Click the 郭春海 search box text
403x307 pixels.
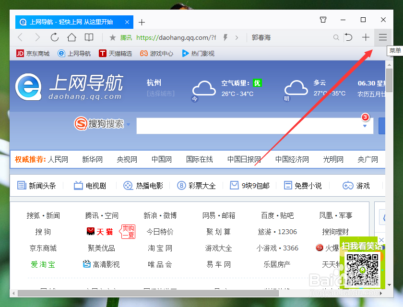(261, 37)
